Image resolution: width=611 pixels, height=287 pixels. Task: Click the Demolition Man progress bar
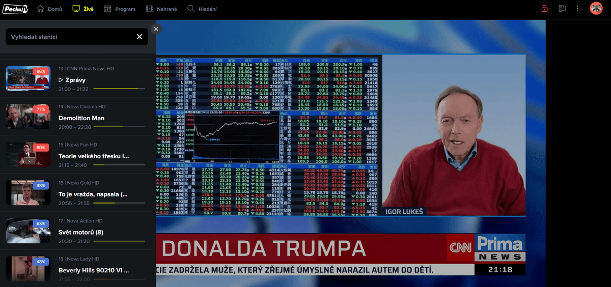tap(119, 127)
